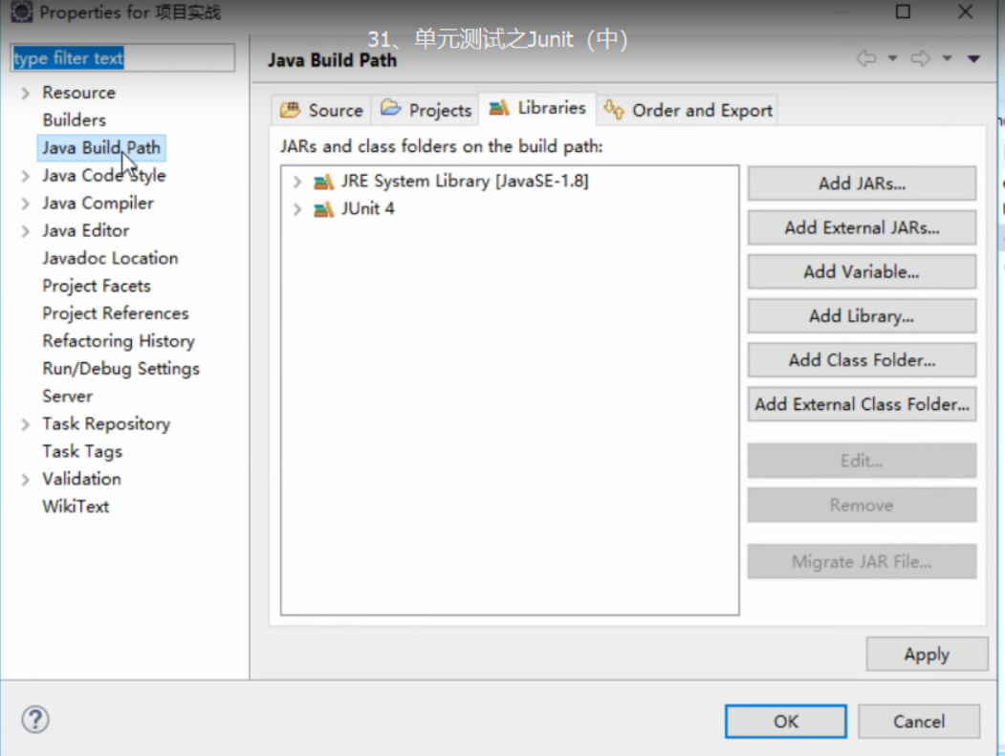The height and width of the screenshot is (756, 1005).
Task: Expand the Java Editor node
Action: 25,231
